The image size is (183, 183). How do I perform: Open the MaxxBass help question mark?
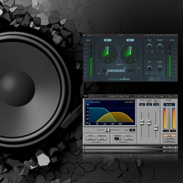176,96
